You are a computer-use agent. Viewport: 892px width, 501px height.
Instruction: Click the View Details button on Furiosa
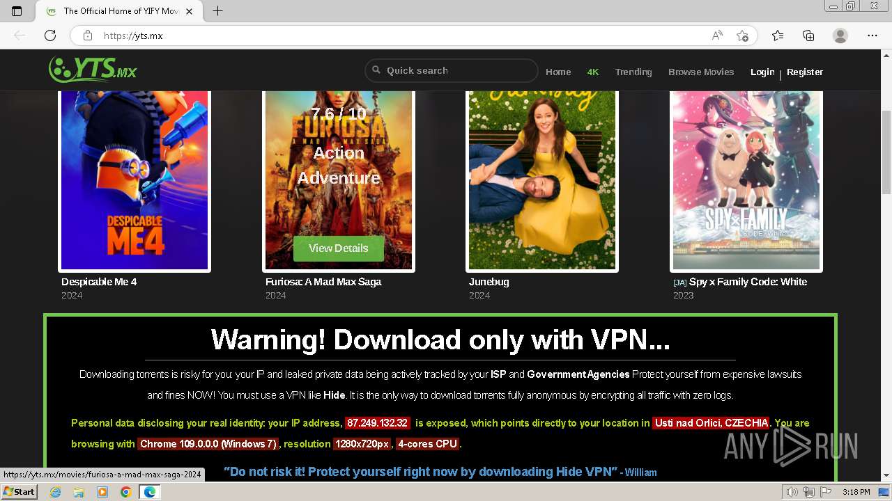(x=339, y=248)
